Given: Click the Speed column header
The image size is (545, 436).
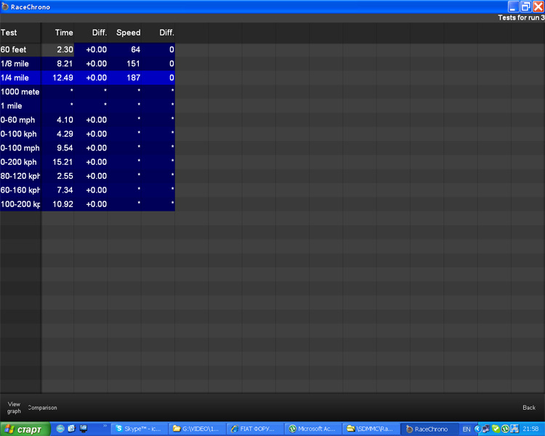Looking at the screenshot, I should click(x=128, y=33).
